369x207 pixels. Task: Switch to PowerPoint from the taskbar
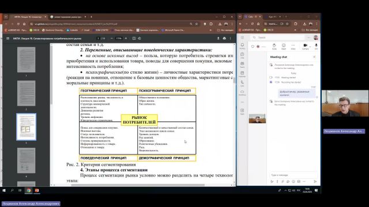(37, 190)
